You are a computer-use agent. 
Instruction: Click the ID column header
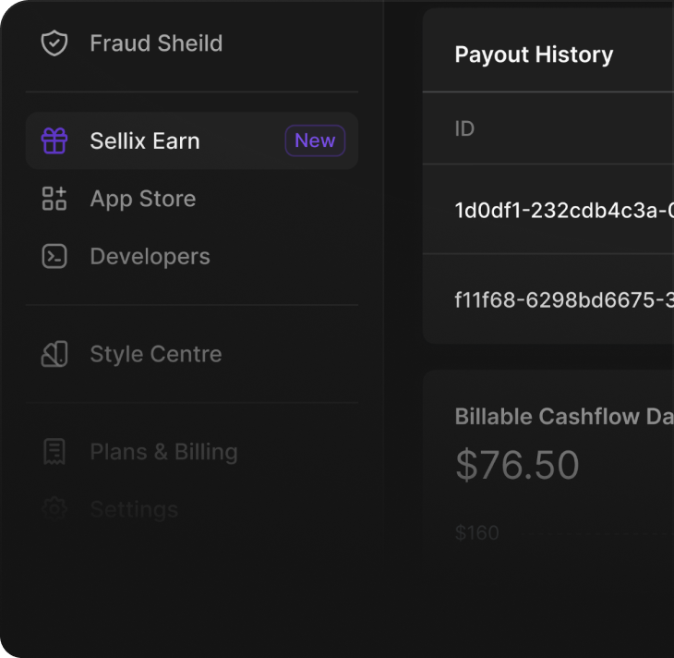[464, 128]
